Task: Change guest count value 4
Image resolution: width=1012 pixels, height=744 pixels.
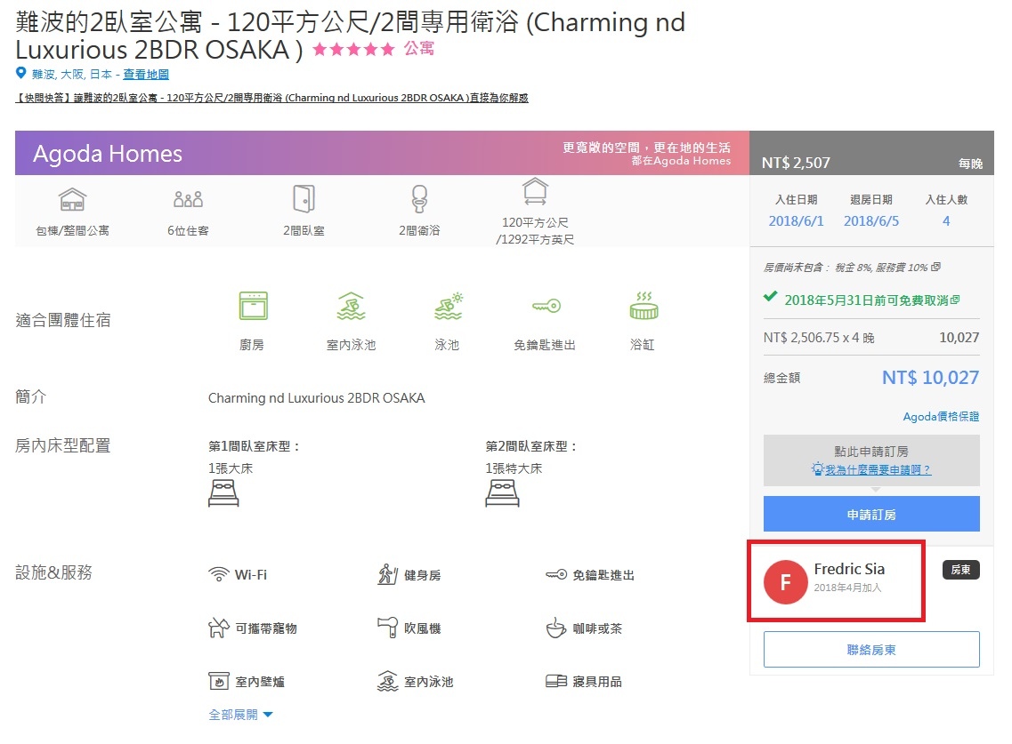Action: tap(946, 221)
